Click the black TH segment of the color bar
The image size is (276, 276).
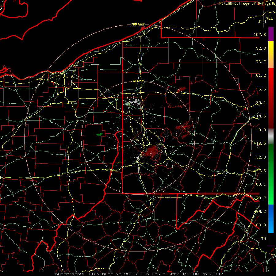pyautogui.click(x=271, y=239)
